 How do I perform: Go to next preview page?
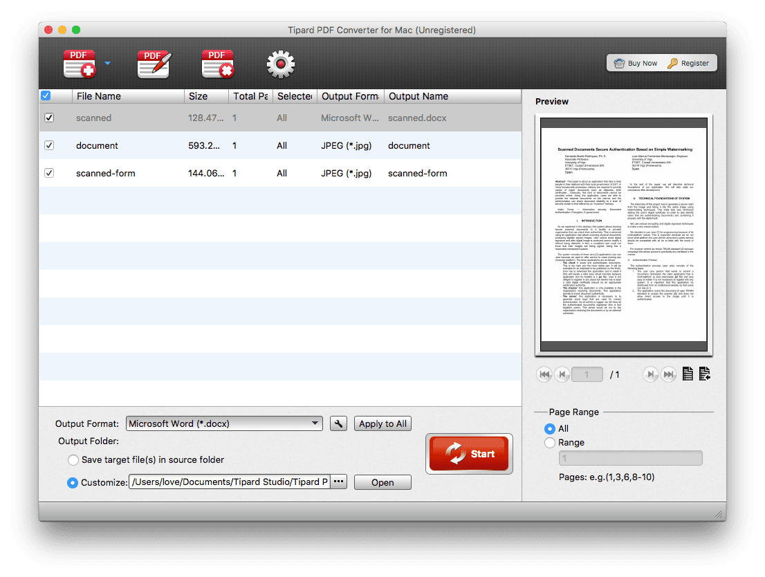(649, 374)
